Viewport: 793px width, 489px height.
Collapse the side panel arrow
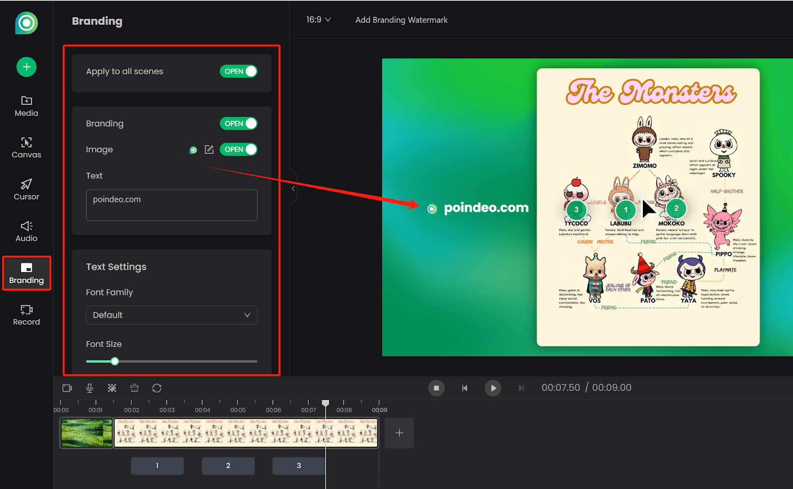[x=293, y=189]
